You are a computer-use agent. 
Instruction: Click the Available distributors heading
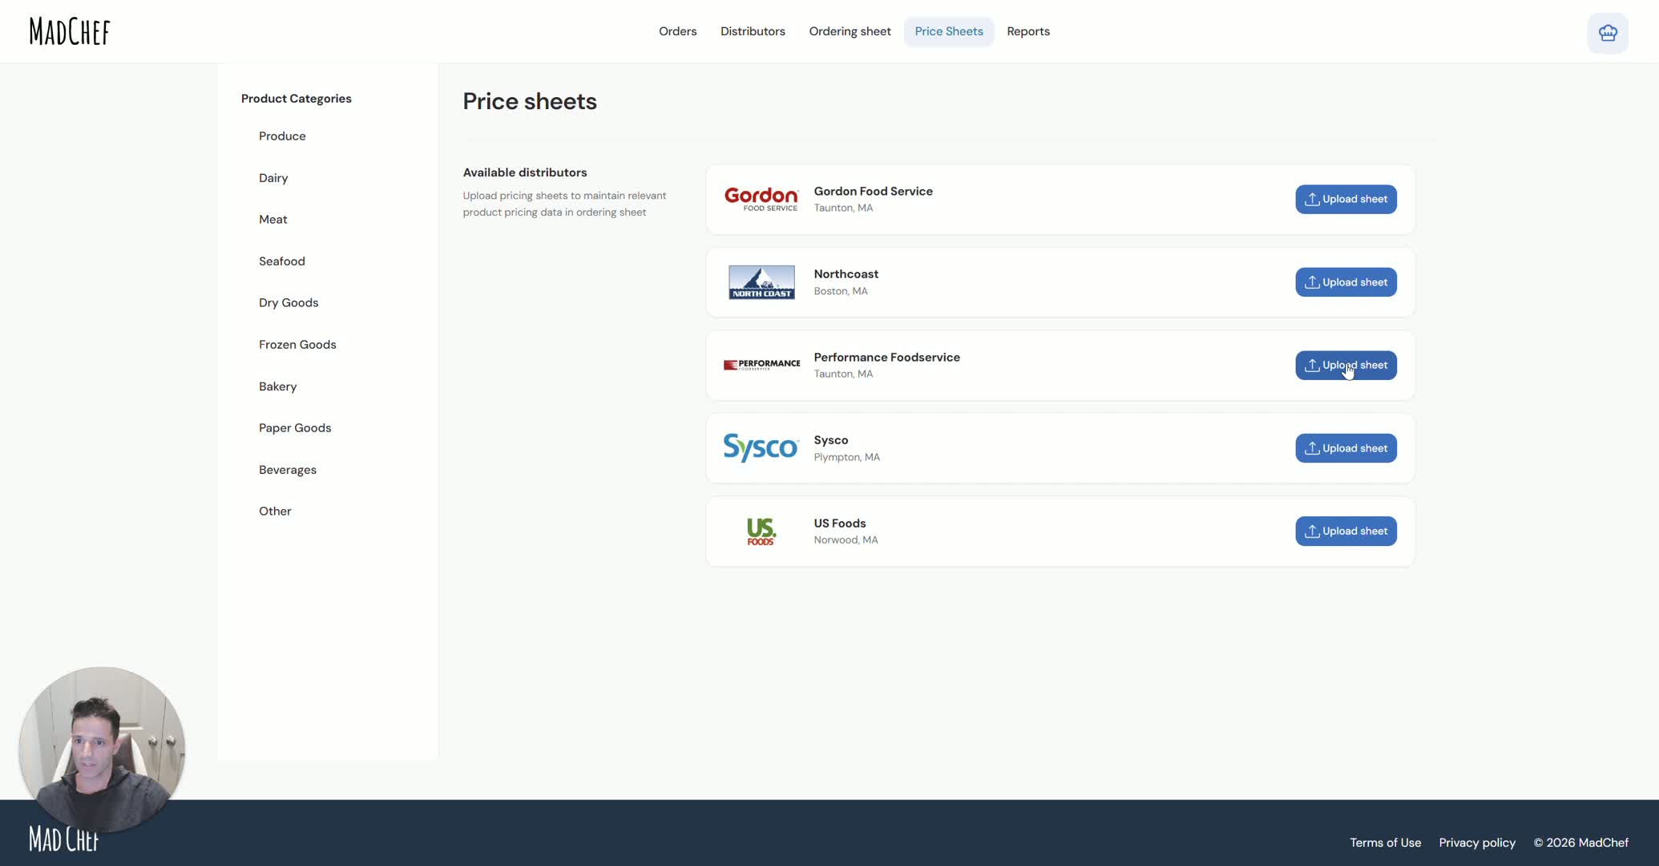(x=524, y=172)
